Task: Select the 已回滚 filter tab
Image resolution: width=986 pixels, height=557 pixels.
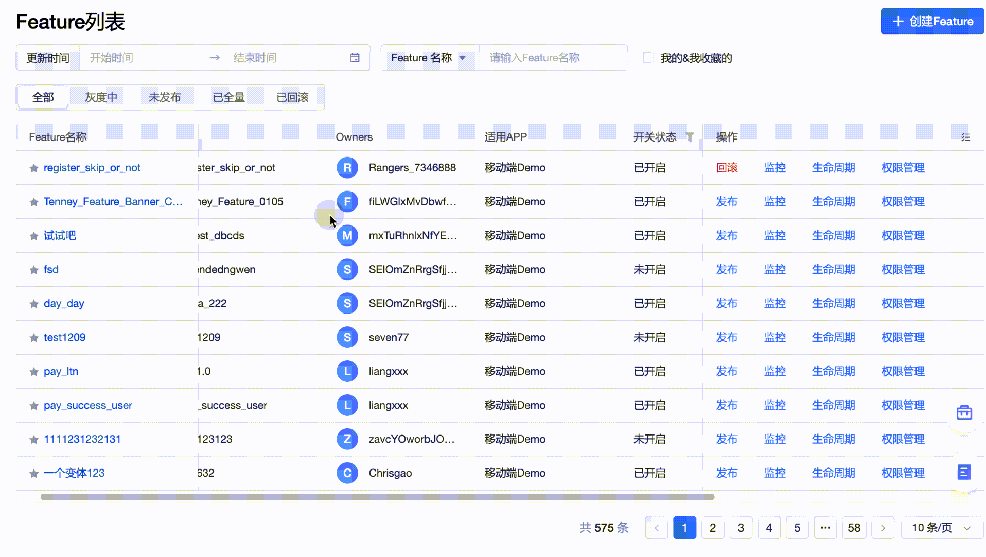Action: point(292,97)
